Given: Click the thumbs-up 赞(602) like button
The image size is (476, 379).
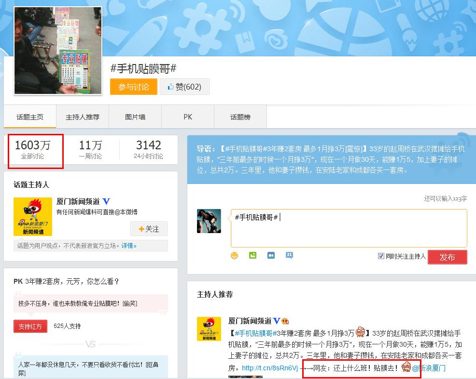Looking at the screenshot, I should tap(184, 87).
